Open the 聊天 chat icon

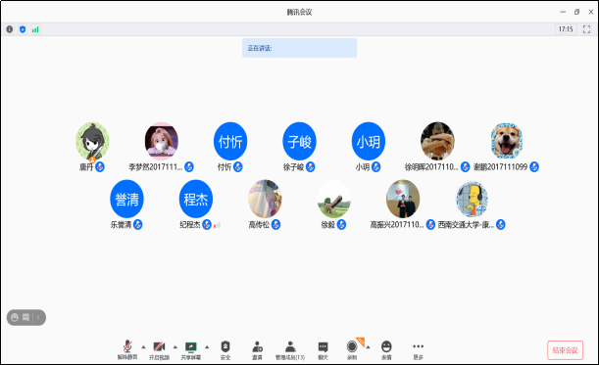click(323, 350)
